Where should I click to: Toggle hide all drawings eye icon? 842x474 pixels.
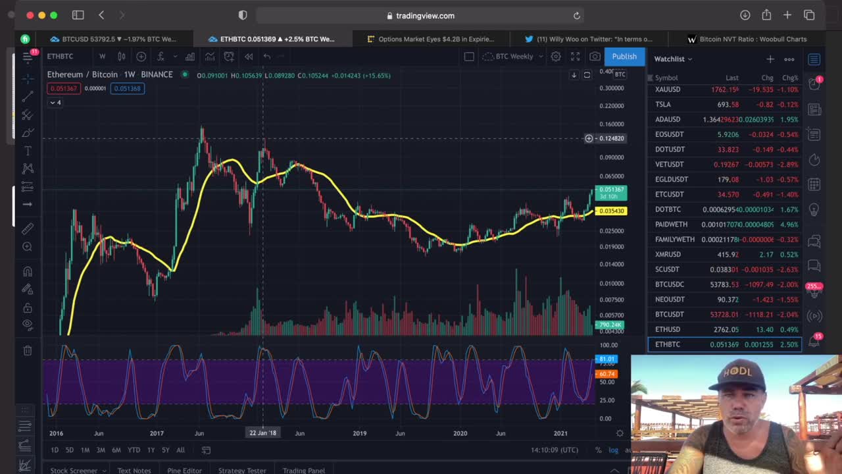click(x=28, y=325)
